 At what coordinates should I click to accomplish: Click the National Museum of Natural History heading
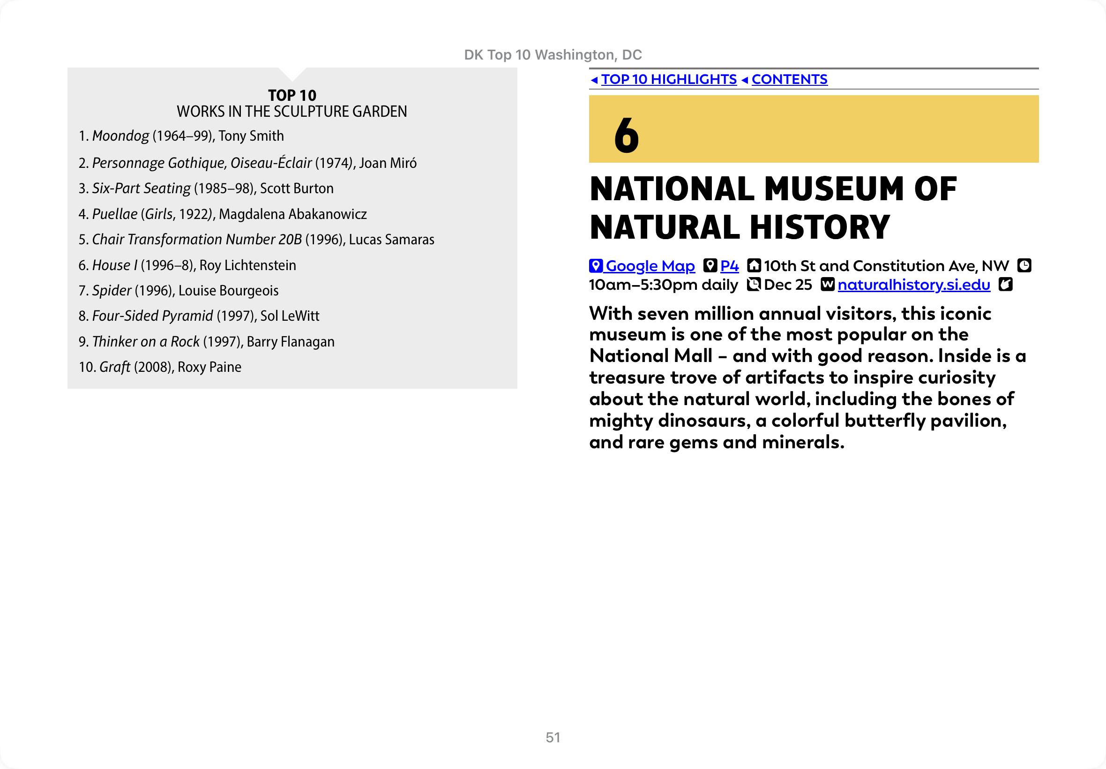[x=772, y=208]
